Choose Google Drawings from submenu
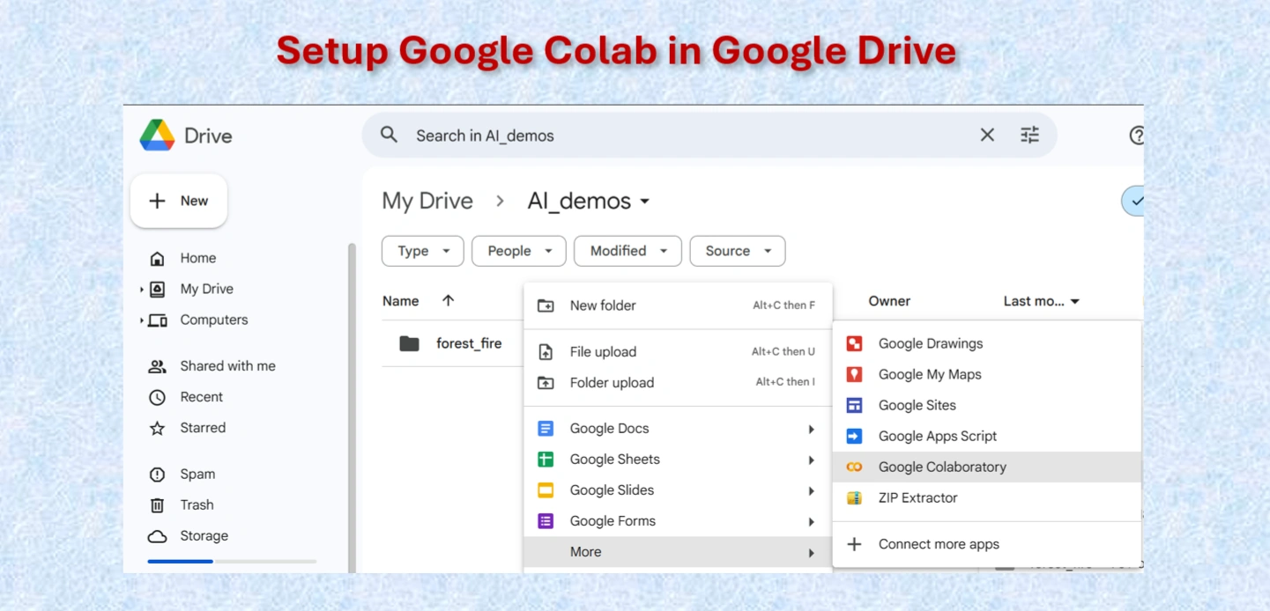The image size is (1270, 611). (x=986, y=343)
